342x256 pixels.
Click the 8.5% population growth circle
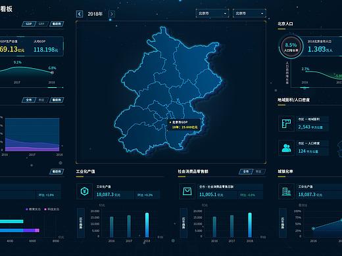click(x=291, y=47)
